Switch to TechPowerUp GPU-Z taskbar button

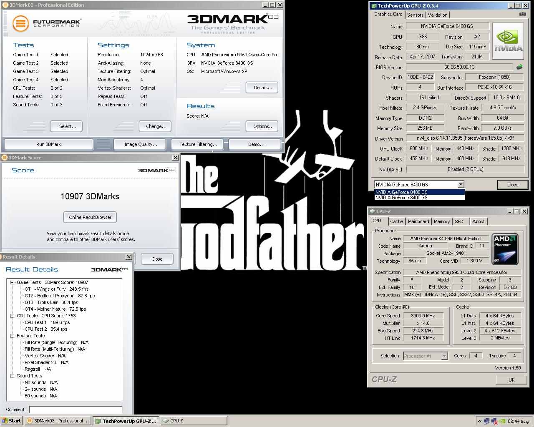click(x=126, y=421)
